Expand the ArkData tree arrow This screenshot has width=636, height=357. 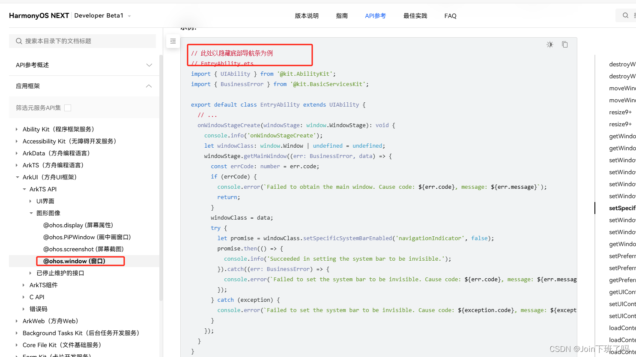tap(17, 153)
